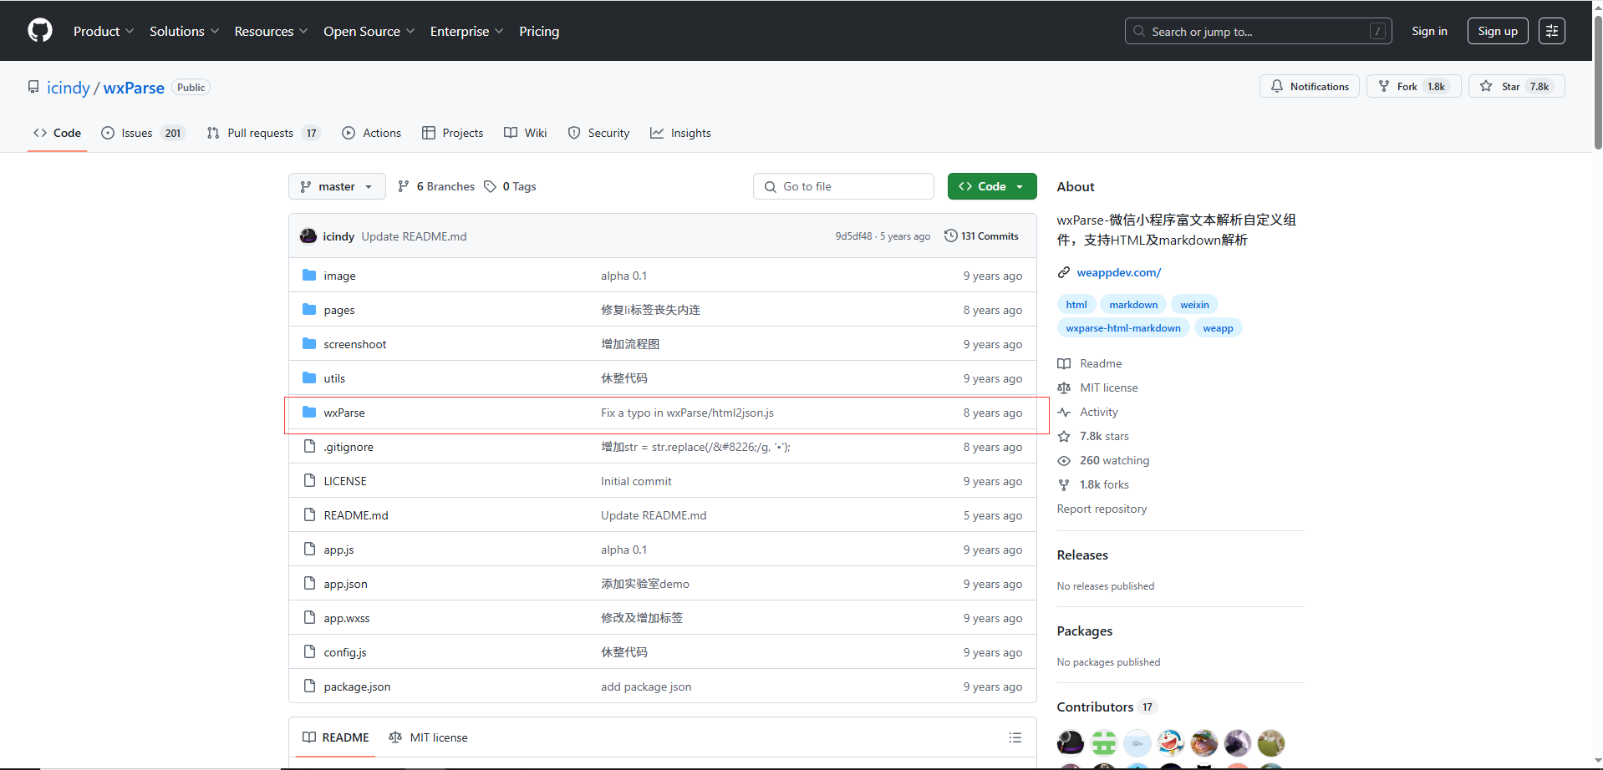Image resolution: width=1603 pixels, height=770 pixels.
Task: Click the Sign up button
Action: [1498, 31]
